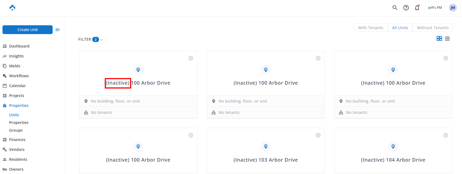The width and height of the screenshot is (462, 174).
Task: Switch to list view icon
Action: 447,39
